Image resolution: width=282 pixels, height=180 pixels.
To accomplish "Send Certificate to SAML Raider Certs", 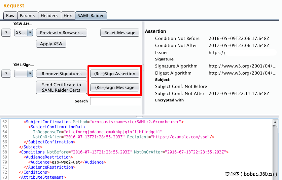I will point(61,87).
